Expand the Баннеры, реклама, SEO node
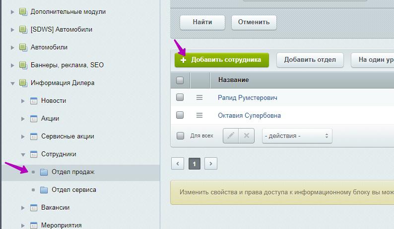 click(x=12, y=65)
